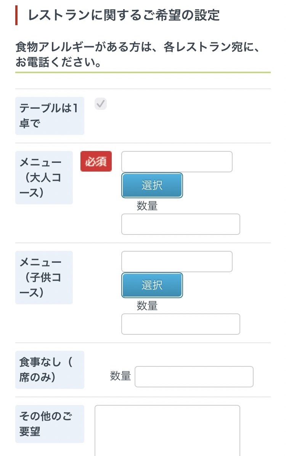
Task: Click the メニュー（子供コース） label
Action: click(x=44, y=277)
